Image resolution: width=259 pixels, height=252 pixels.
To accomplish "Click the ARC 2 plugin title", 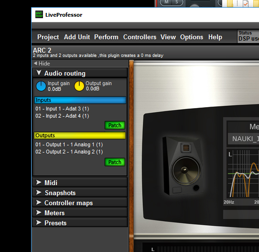I will pos(42,50).
